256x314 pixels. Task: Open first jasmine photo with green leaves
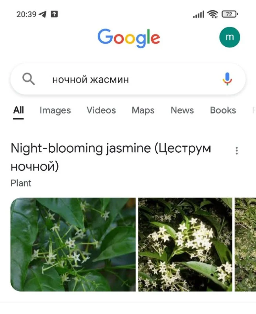click(73, 245)
